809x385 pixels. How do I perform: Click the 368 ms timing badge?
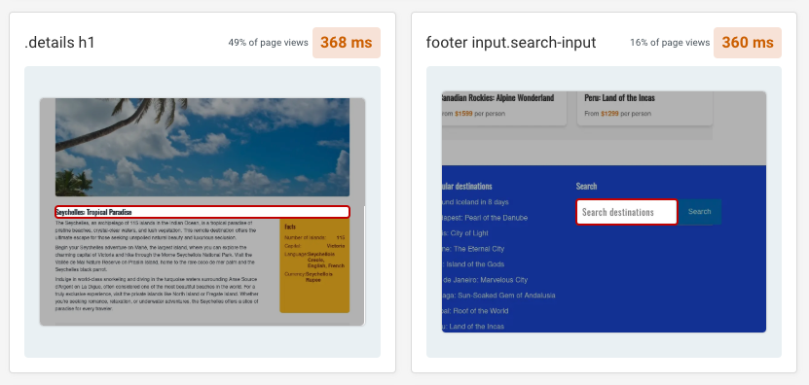pyautogui.click(x=347, y=42)
